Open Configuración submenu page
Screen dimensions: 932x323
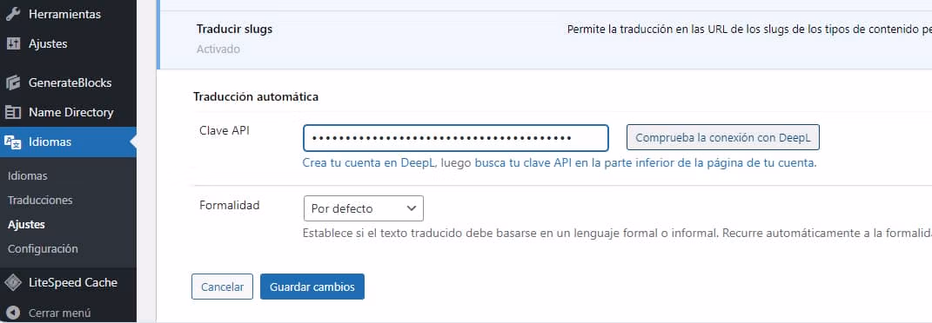43,249
